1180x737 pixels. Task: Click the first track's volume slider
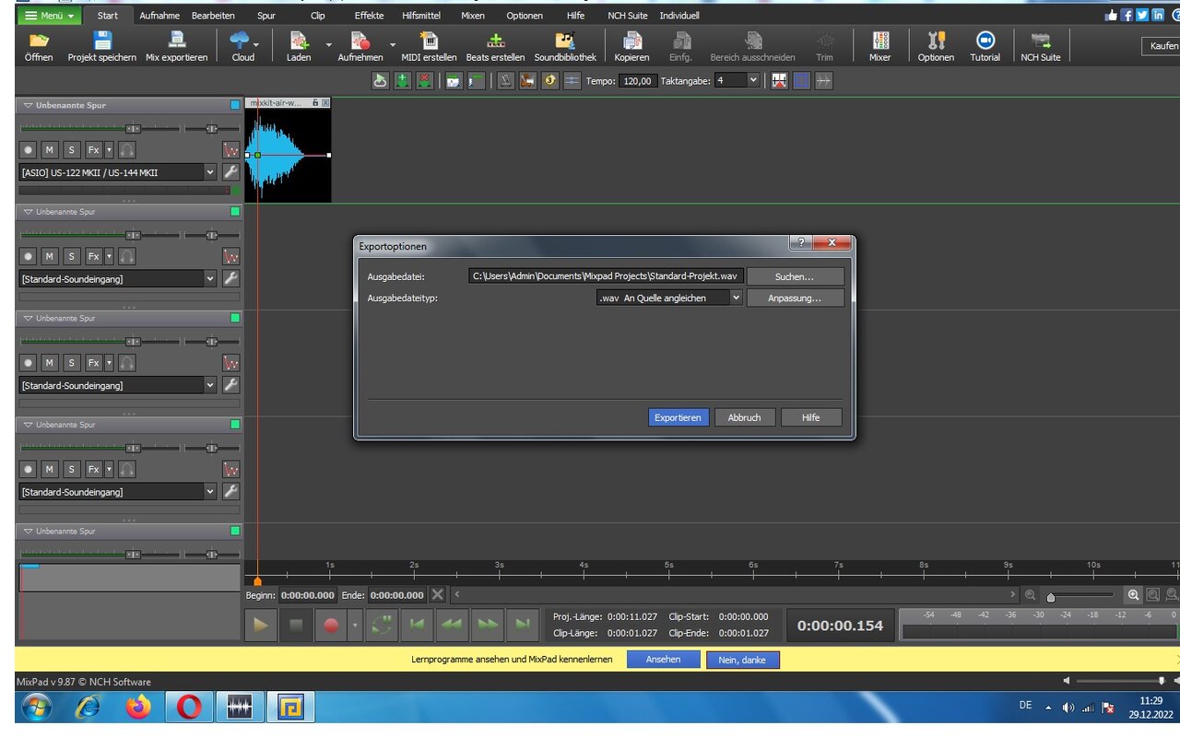tap(133, 129)
